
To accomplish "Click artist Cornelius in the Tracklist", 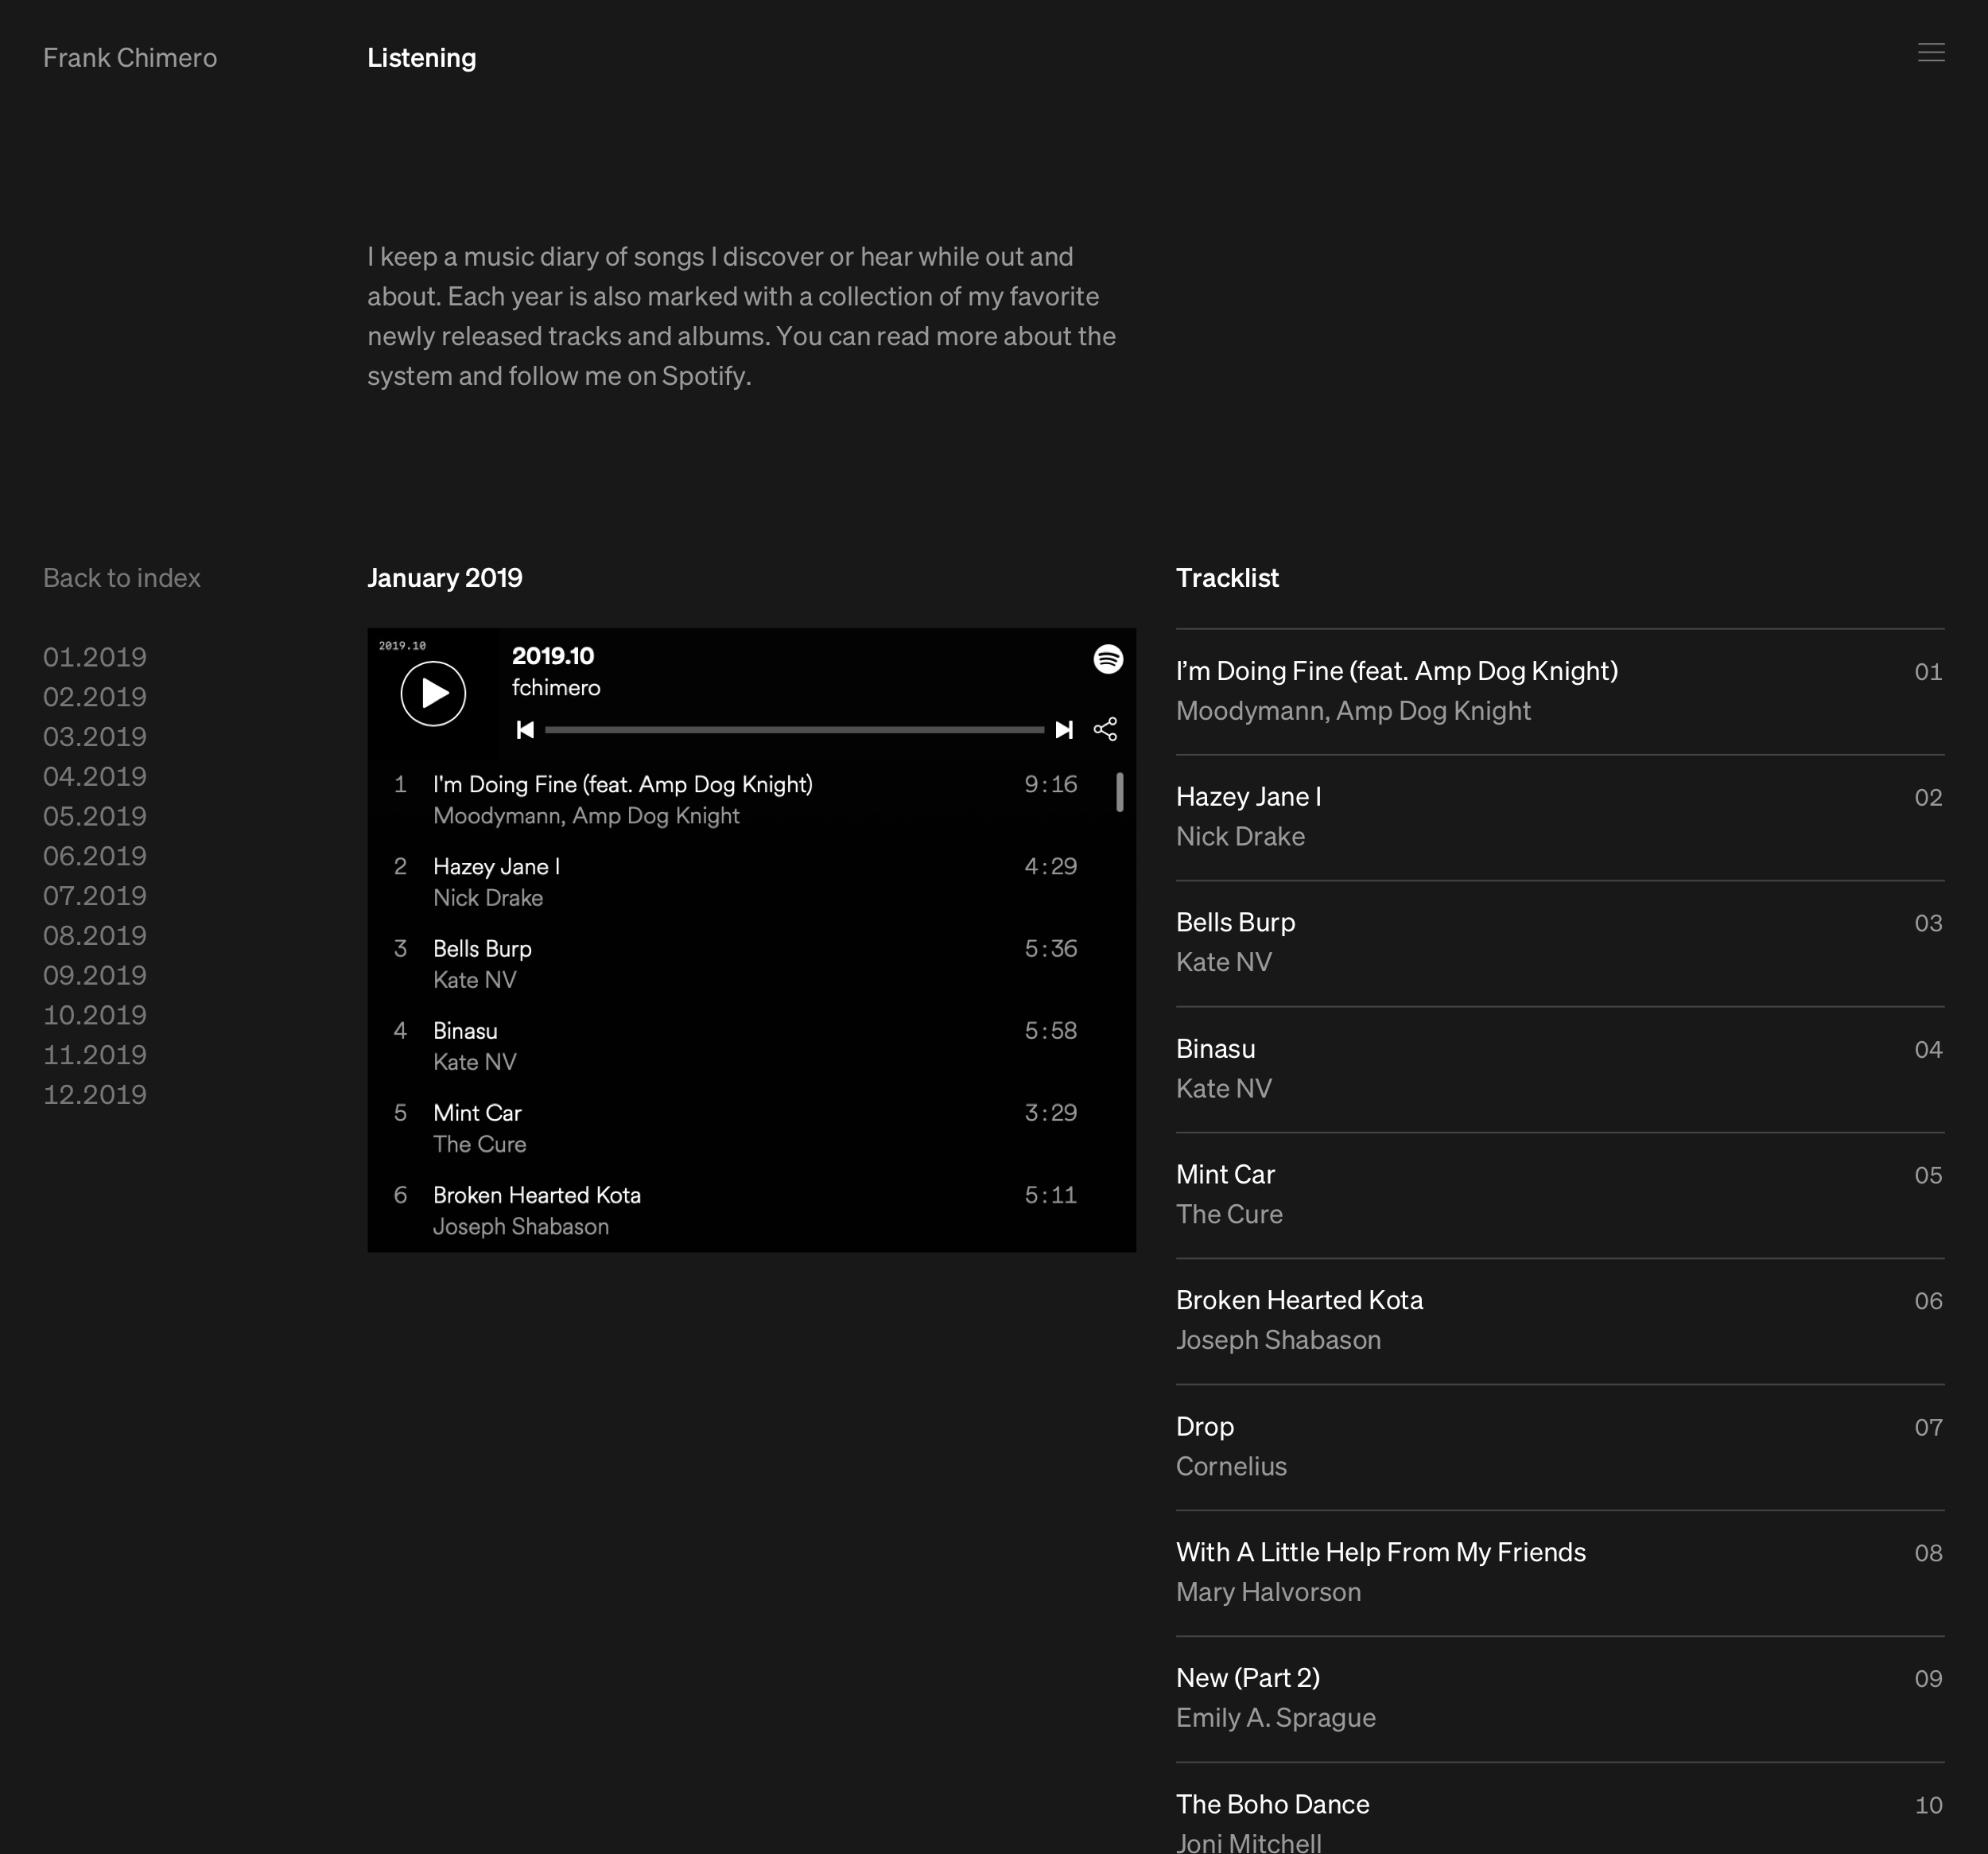I will [x=1231, y=1467].
